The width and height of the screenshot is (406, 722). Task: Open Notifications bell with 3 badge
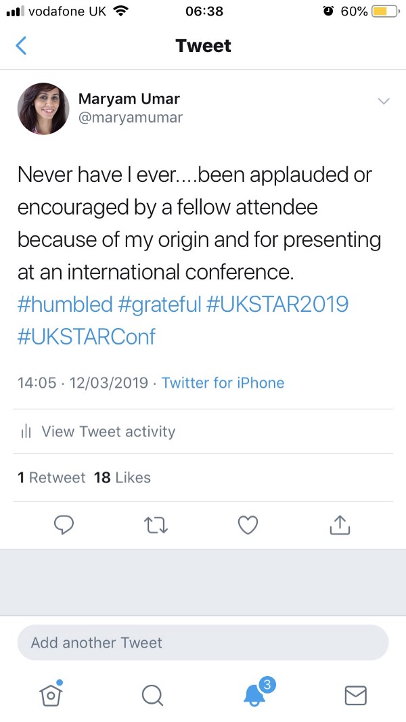pyautogui.click(x=254, y=694)
